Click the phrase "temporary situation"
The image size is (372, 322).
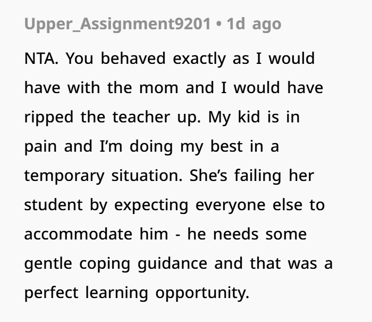pos(104,175)
